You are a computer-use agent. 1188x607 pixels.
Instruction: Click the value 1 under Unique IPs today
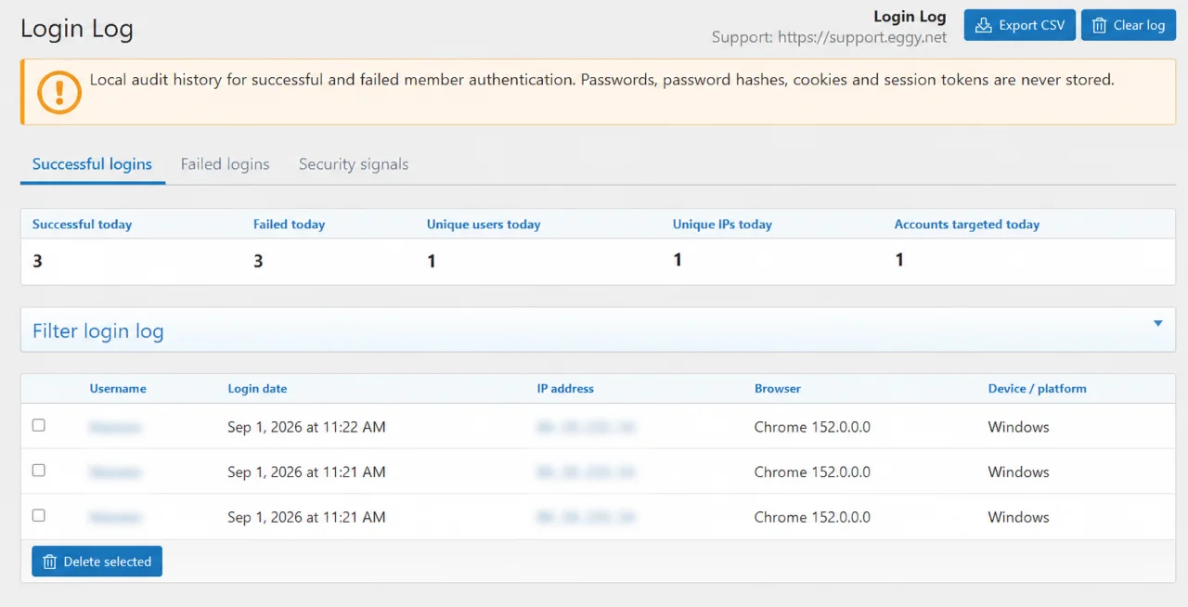coord(678,260)
